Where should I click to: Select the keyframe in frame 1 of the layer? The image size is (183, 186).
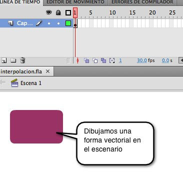tap(75, 23)
